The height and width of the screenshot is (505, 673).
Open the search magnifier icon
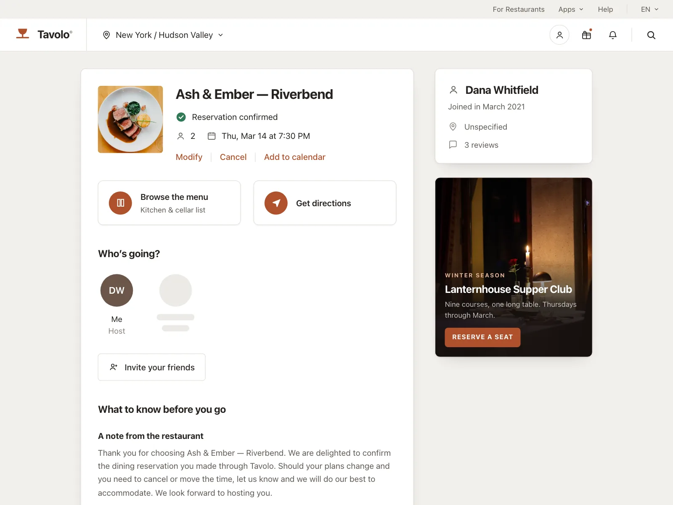point(651,35)
